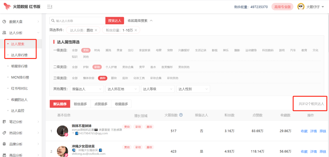Open 达人排行榜 in sidebar
Image resolution: width=329 pixels, height=157 pixels.
(x=19, y=55)
